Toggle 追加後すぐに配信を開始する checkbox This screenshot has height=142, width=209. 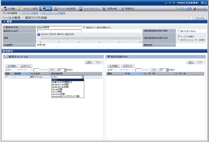(x=84, y=27)
